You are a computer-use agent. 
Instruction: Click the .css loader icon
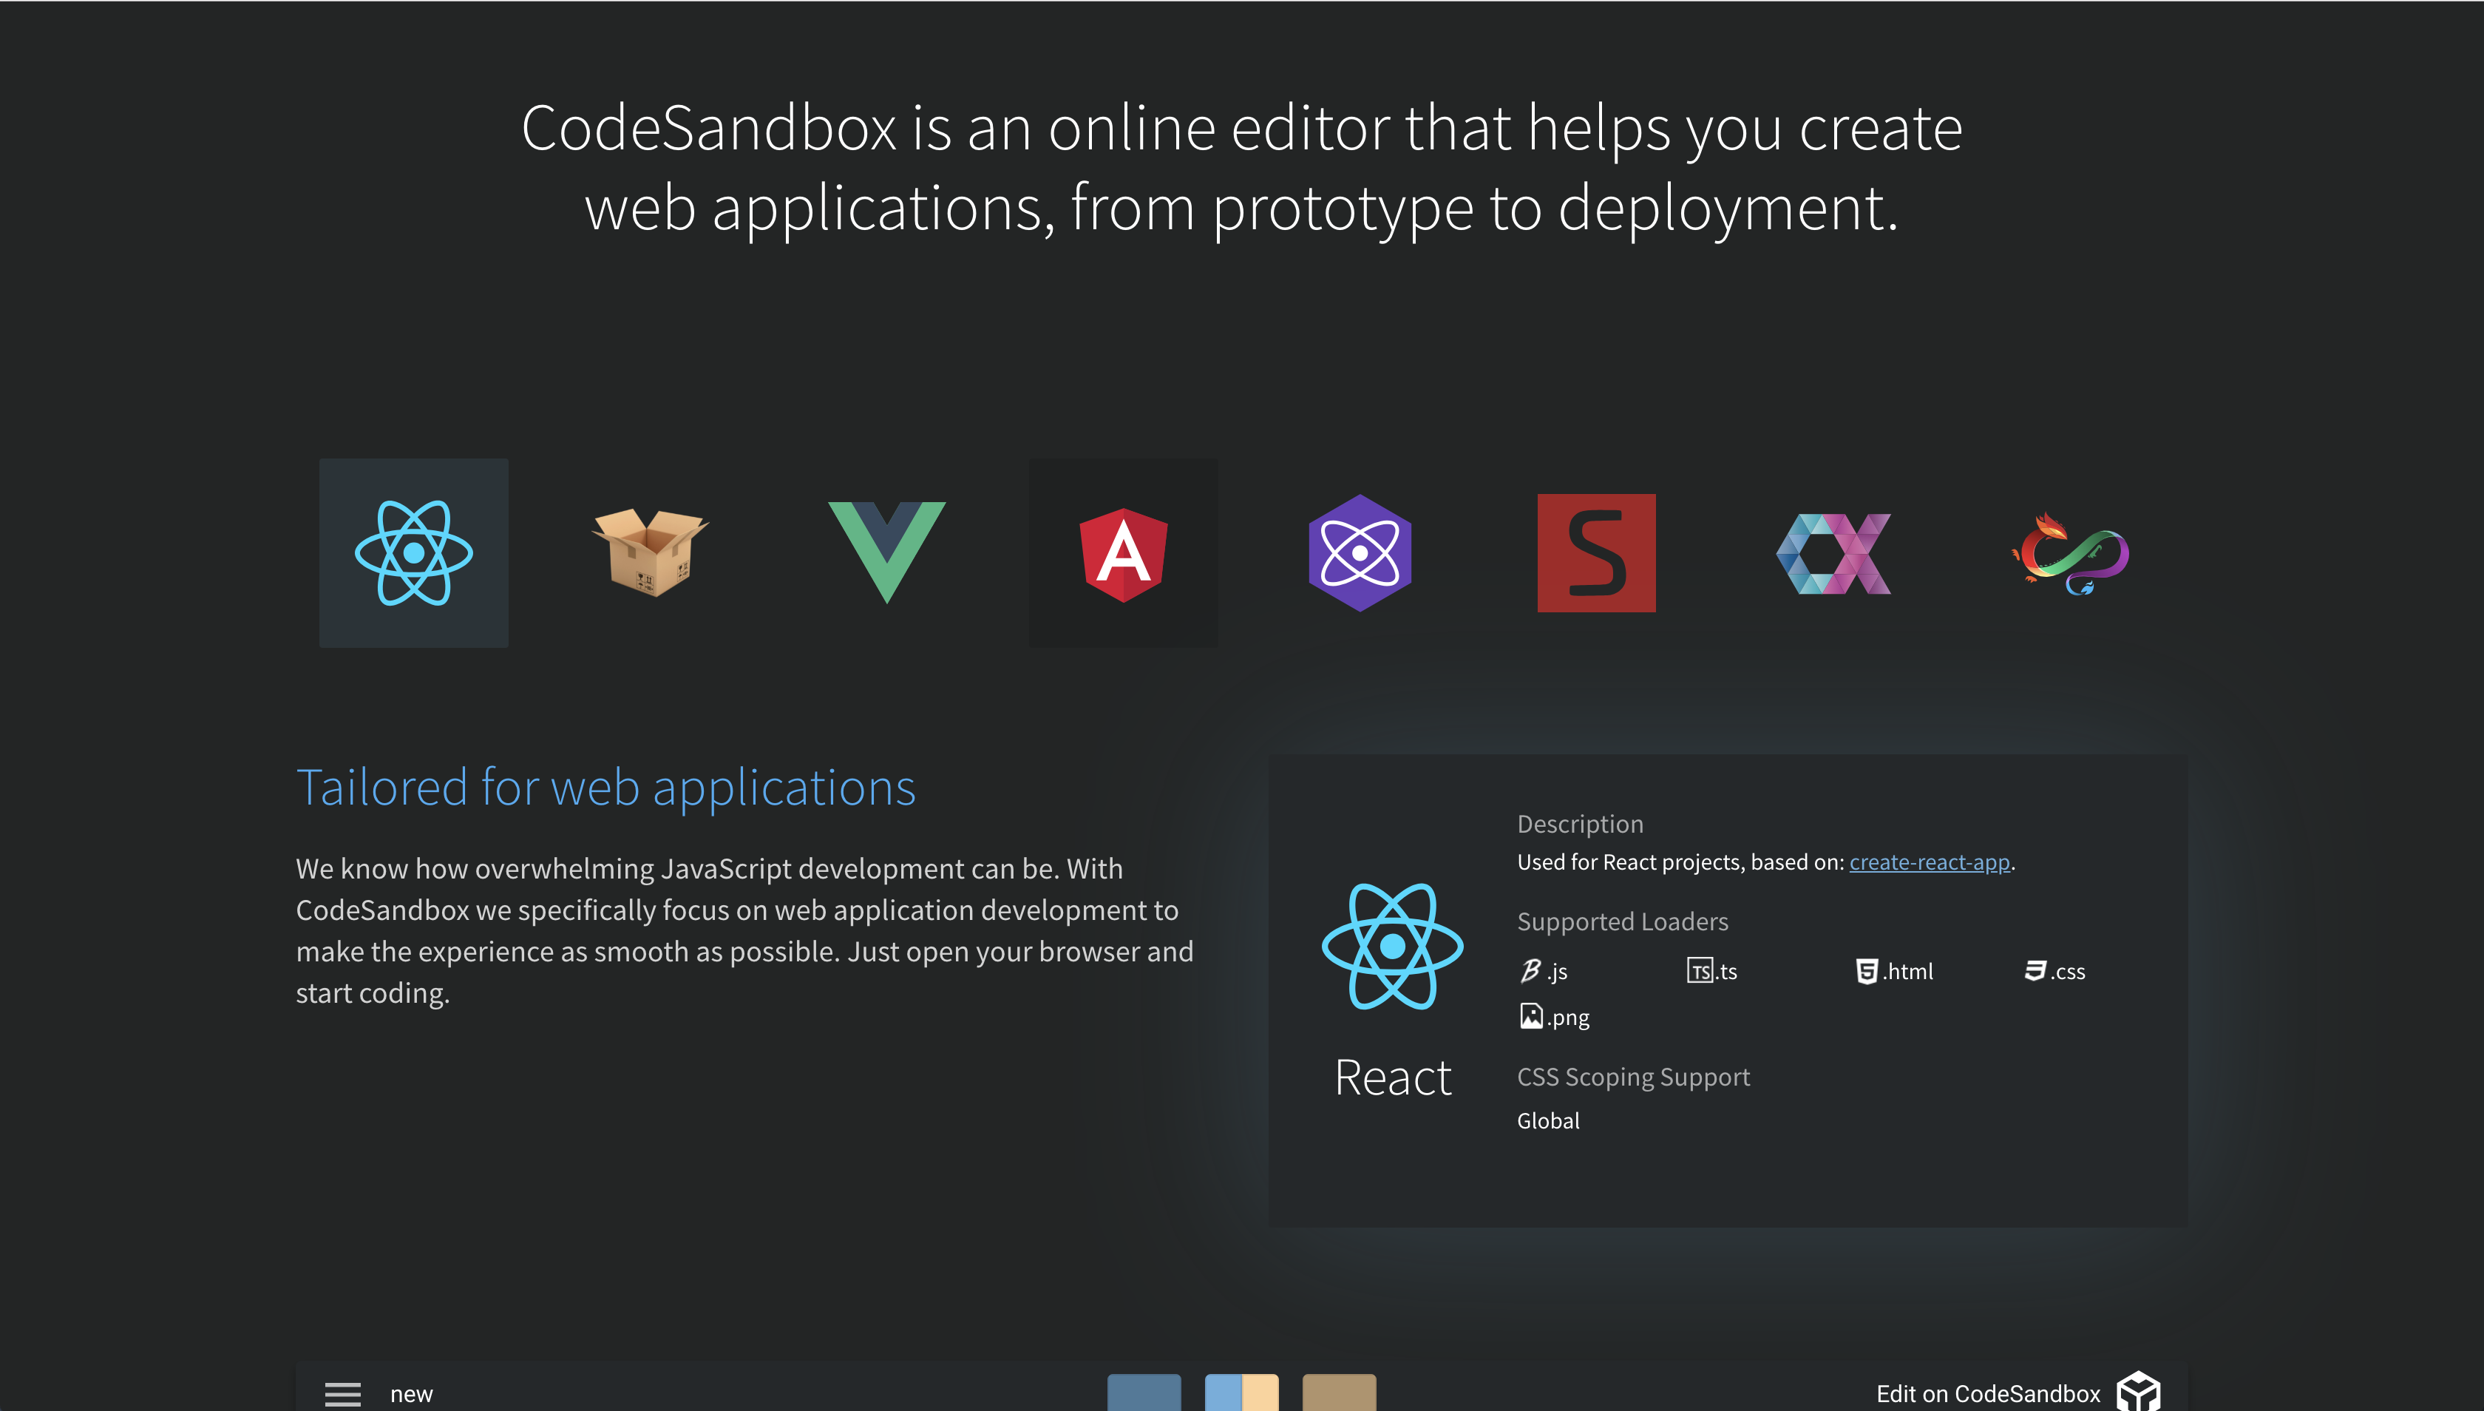point(2035,971)
